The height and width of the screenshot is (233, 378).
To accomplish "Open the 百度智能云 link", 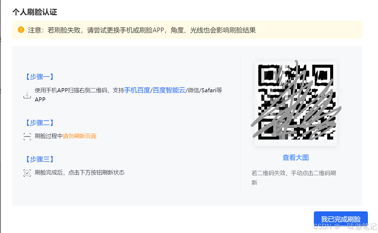I will pyautogui.click(x=169, y=90).
